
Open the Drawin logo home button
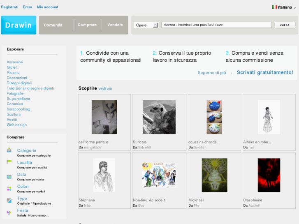tap(19, 25)
